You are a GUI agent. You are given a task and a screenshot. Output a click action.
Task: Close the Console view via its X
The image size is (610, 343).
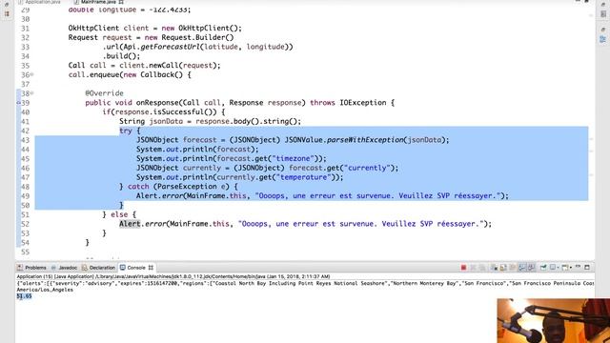tap(151, 268)
